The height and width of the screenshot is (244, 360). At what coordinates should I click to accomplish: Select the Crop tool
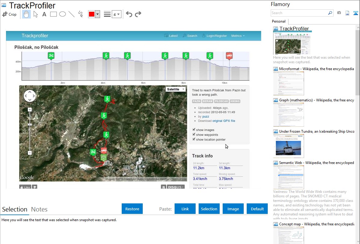(9, 14)
